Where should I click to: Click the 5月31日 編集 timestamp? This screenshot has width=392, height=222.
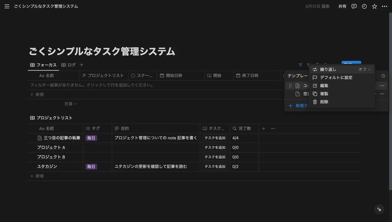[318, 6]
